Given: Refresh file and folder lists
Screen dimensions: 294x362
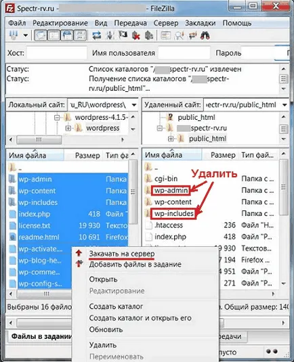Looking at the screenshot, I should 97,36.
